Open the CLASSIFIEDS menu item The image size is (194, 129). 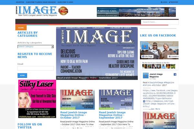tap(98, 28)
